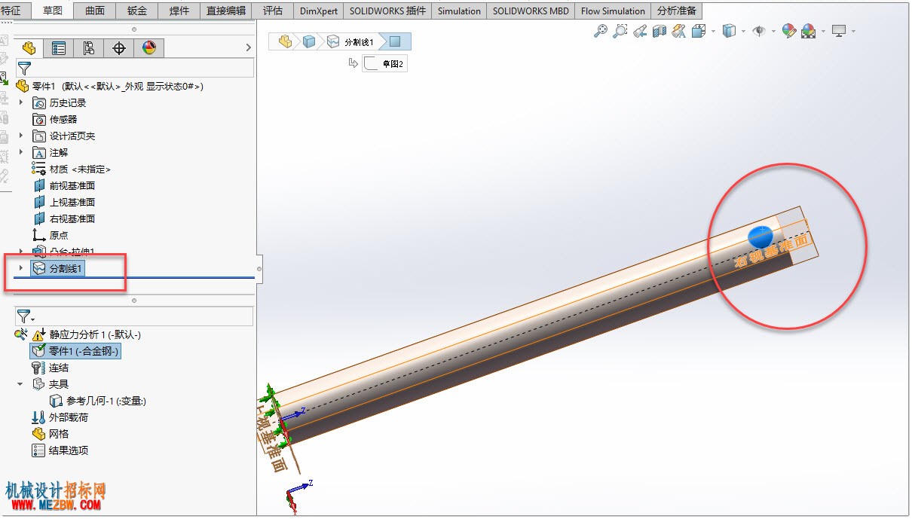Expand the 历史记录 tree node

pos(21,102)
